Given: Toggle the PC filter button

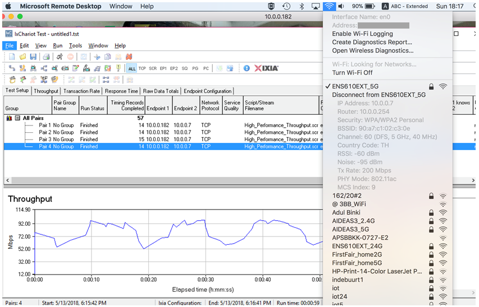Looking at the screenshot, I should [206, 68].
